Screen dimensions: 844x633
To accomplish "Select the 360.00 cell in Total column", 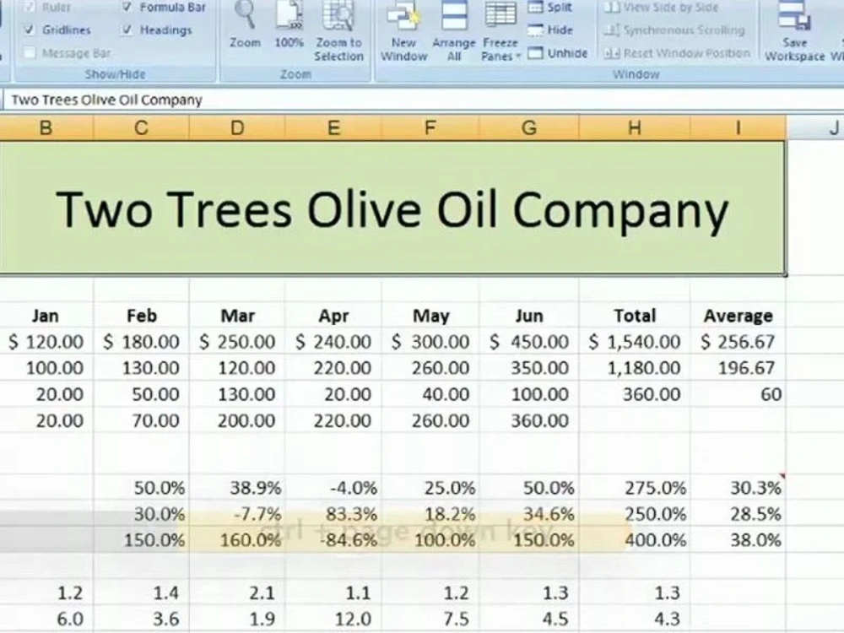I will pyautogui.click(x=635, y=394).
